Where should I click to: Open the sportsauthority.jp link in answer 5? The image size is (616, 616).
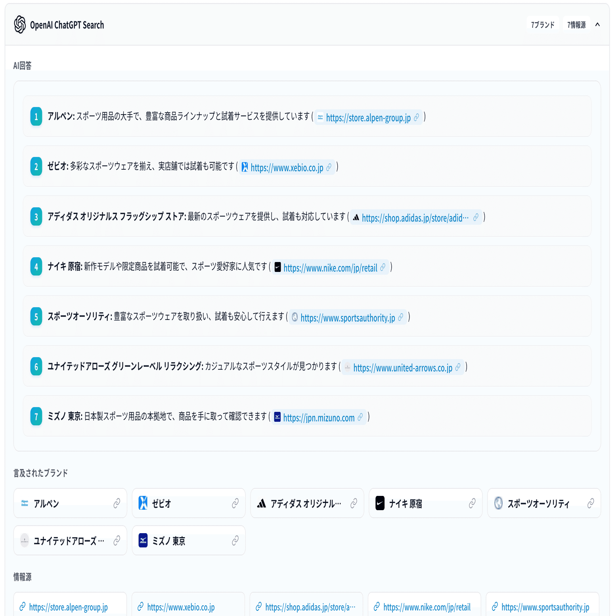tap(348, 318)
